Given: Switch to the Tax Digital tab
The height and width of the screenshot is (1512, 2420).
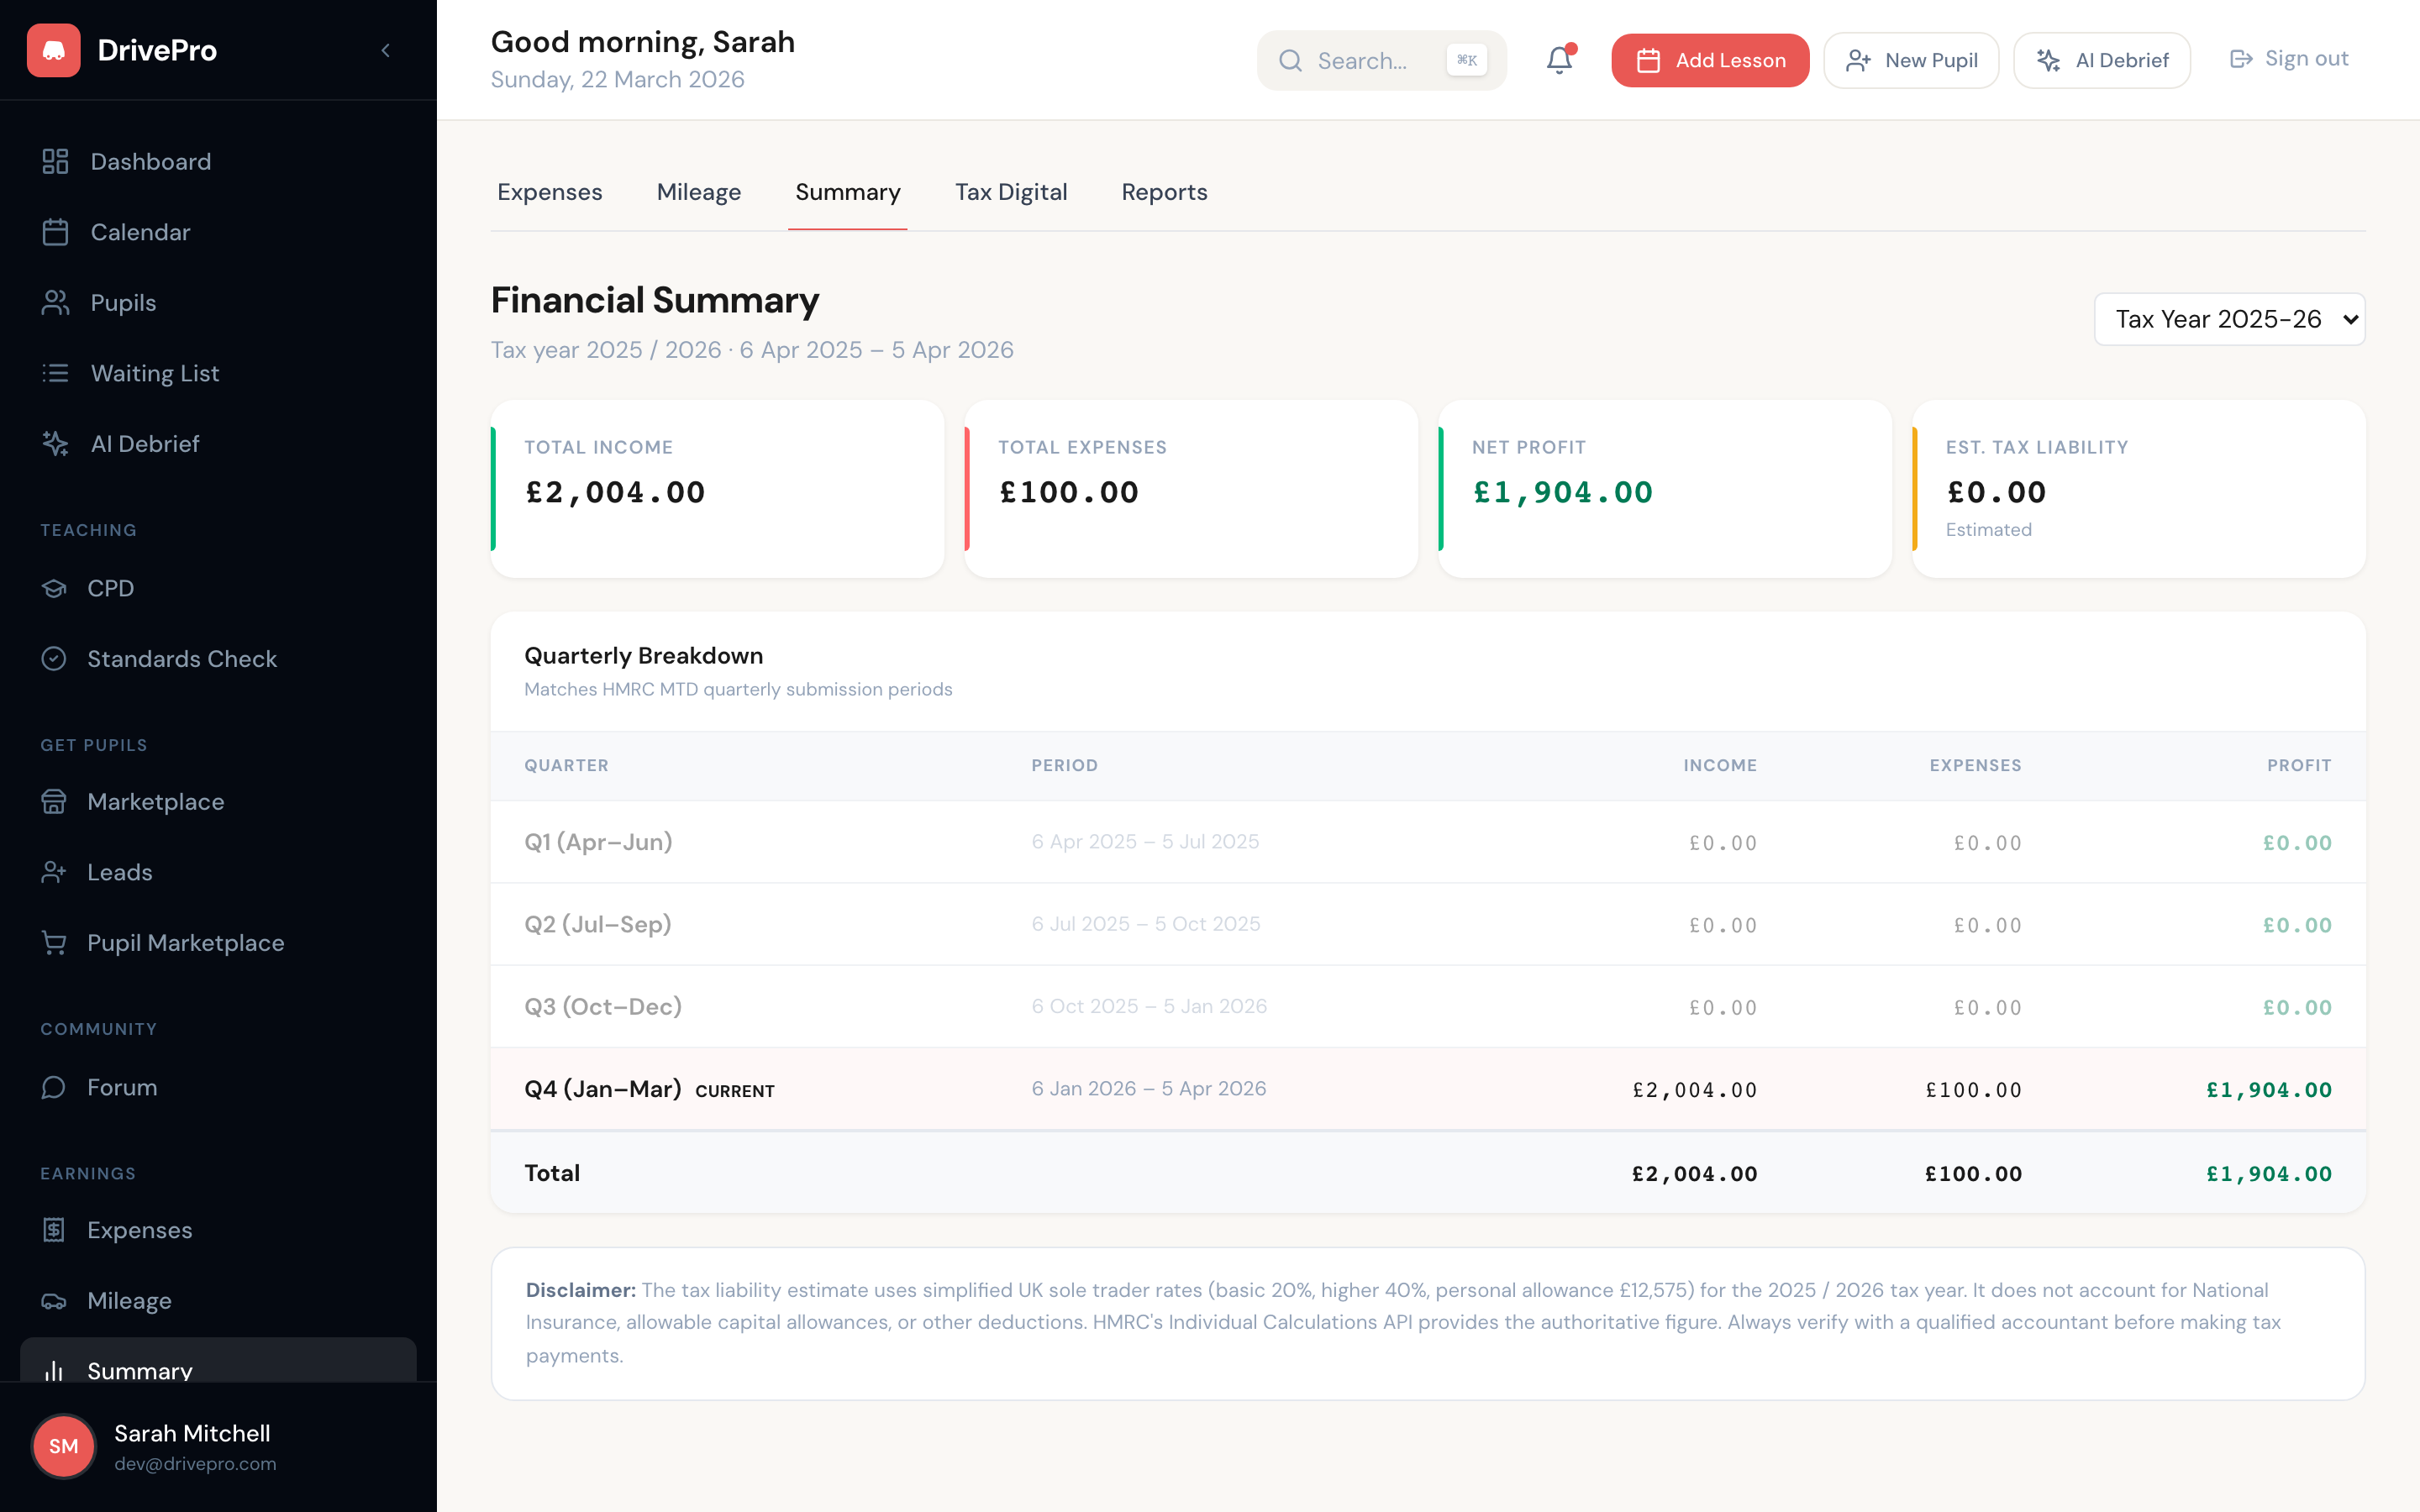Looking at the screenshot, I should (1011, 192).
